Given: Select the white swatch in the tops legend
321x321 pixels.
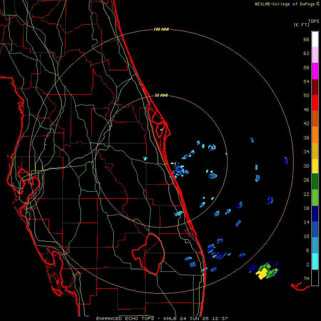Looking at the screenshot, I should point(315,39).
